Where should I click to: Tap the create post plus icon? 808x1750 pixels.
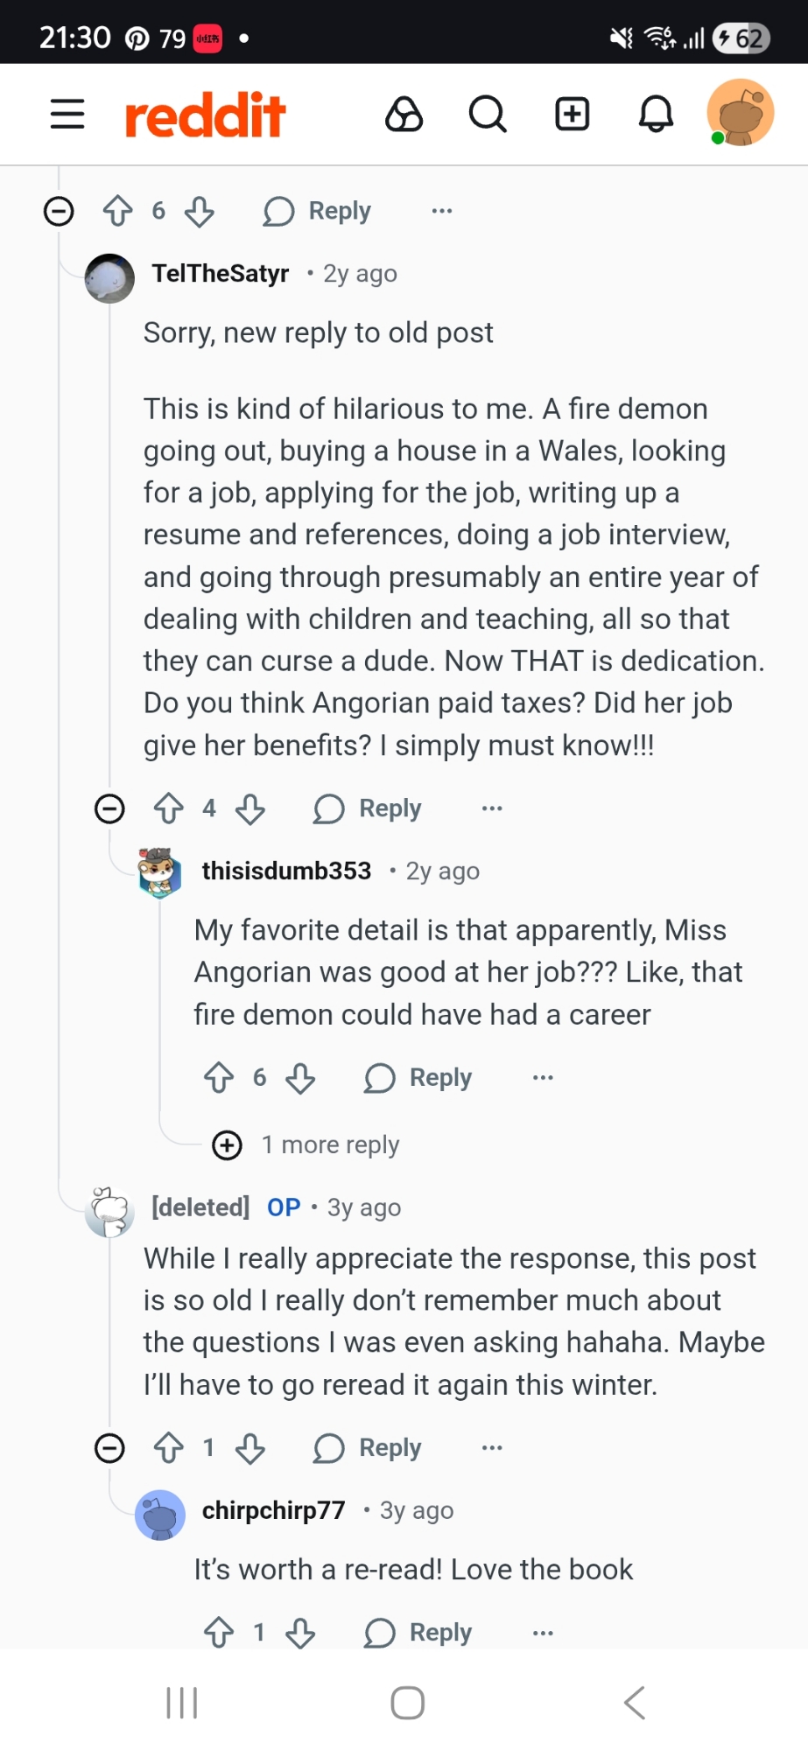click(x=573, y=114)
